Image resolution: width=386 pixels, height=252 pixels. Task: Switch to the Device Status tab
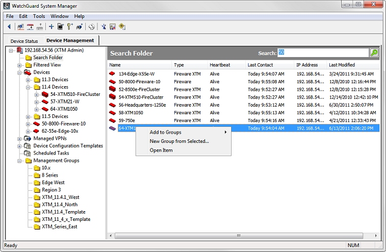(24, 41)
